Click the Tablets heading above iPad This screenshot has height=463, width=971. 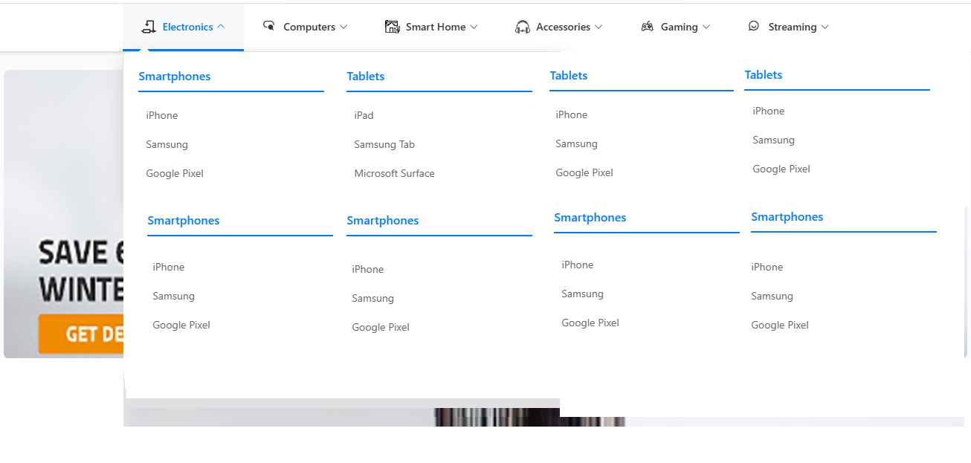pos(366,77)
